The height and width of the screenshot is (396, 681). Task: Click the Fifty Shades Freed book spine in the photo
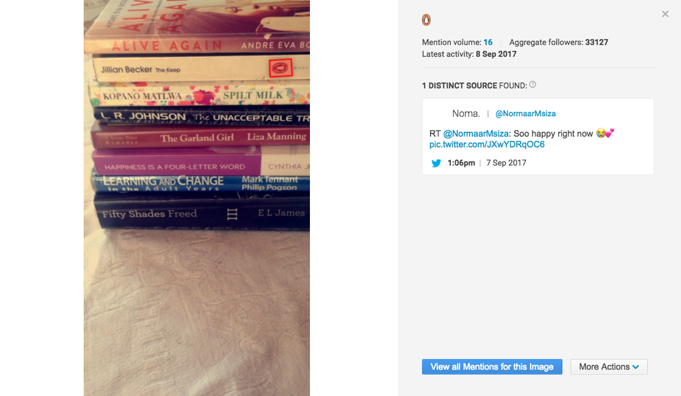click(202, 213)
